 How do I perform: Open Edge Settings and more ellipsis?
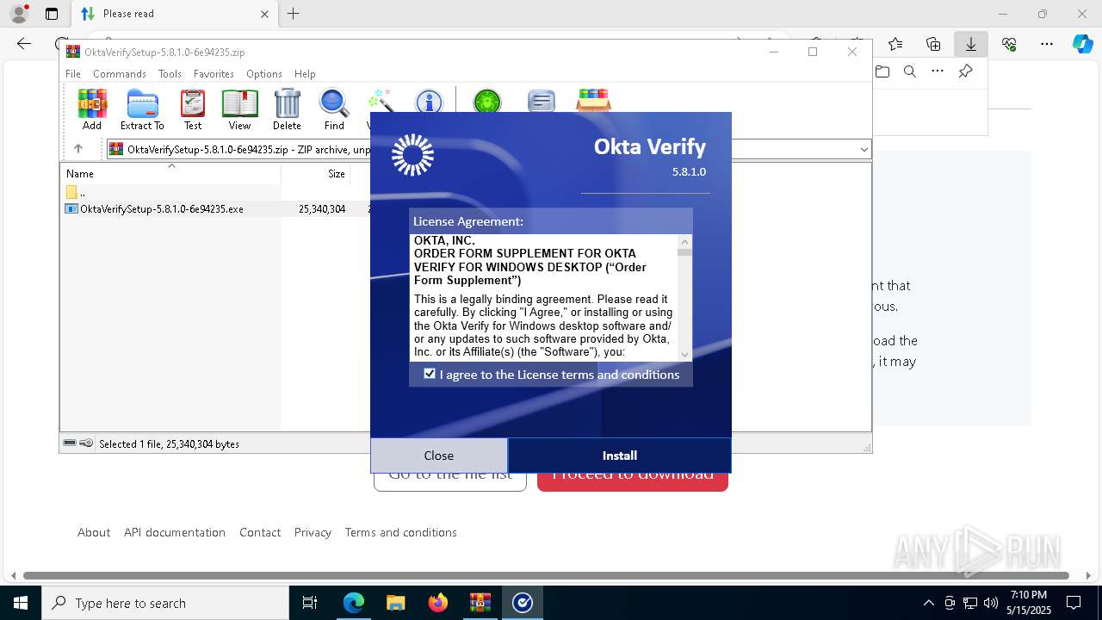(1047, 44)
